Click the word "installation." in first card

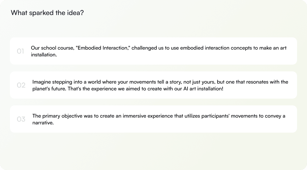pyautogui.click(x=44, y=55)
